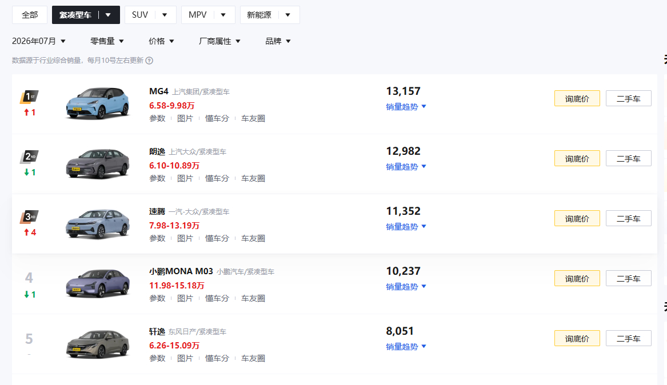This screenshot has width=667, height=385.
Task: Open the MG4 model title link
Action: point(159,91)
